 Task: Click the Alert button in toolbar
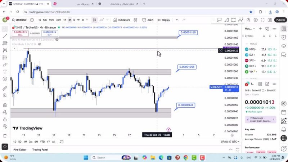click(x=148, y=20)
